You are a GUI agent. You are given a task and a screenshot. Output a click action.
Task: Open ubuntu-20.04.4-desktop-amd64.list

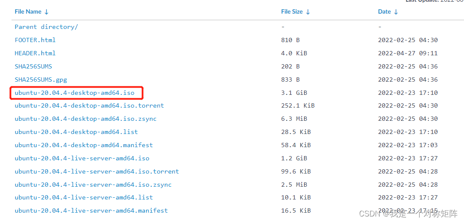pyautogui.click(x=76, y=132)
